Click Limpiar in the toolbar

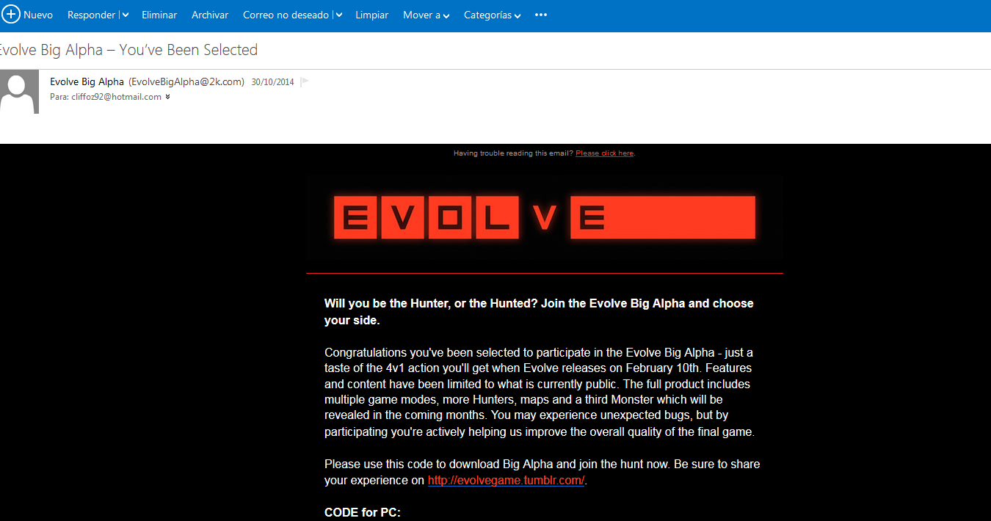coord(371,15)
